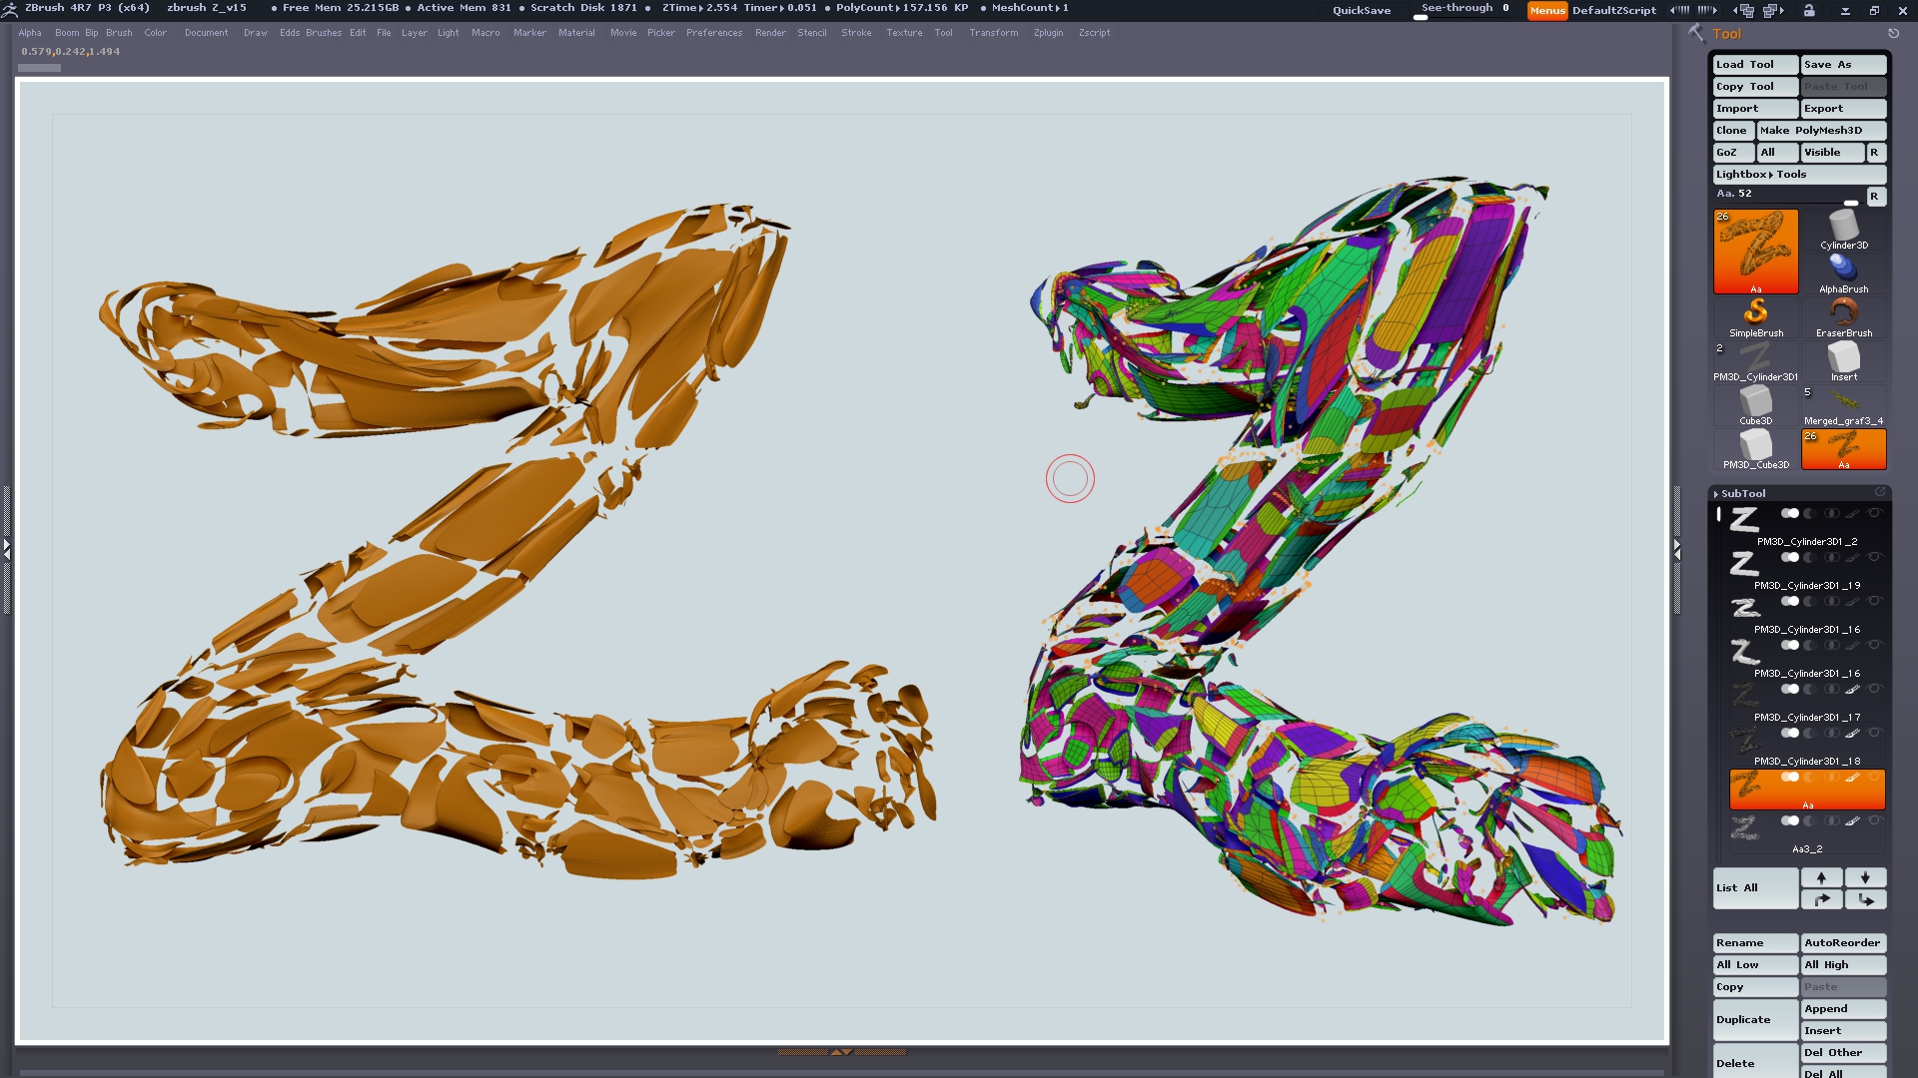Choose the AlphaBrush tool icon
Image resolution: width=1918 pixels, height=1078 pixels.
click(1843, 269)
